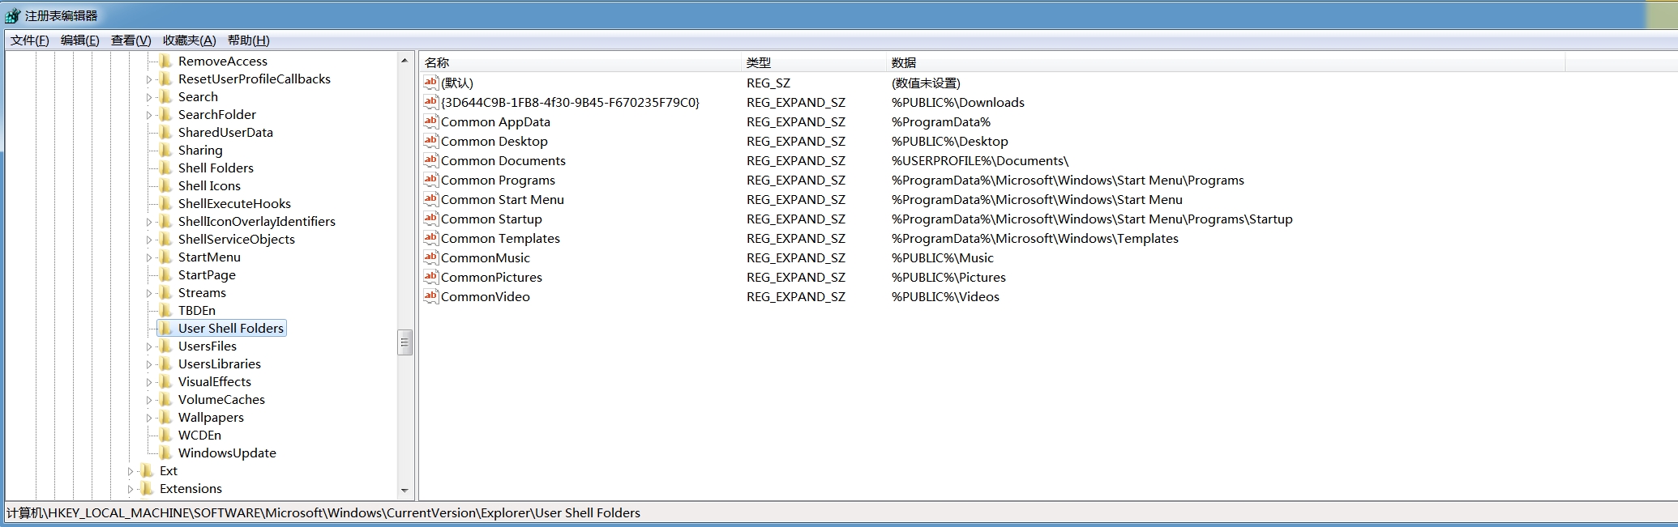Sort values by the 名称 column header
This screenshot has height=527, width=1678.
pos(580,62)
